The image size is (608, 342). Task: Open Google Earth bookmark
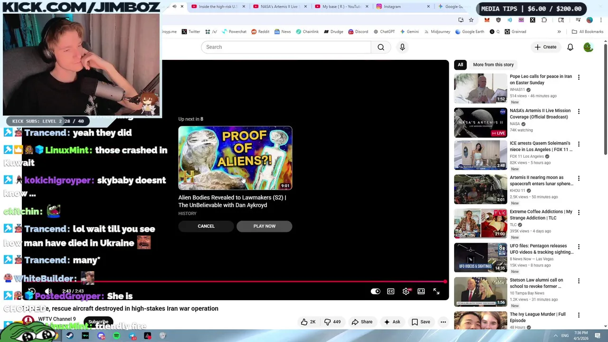tap(469, 32)
